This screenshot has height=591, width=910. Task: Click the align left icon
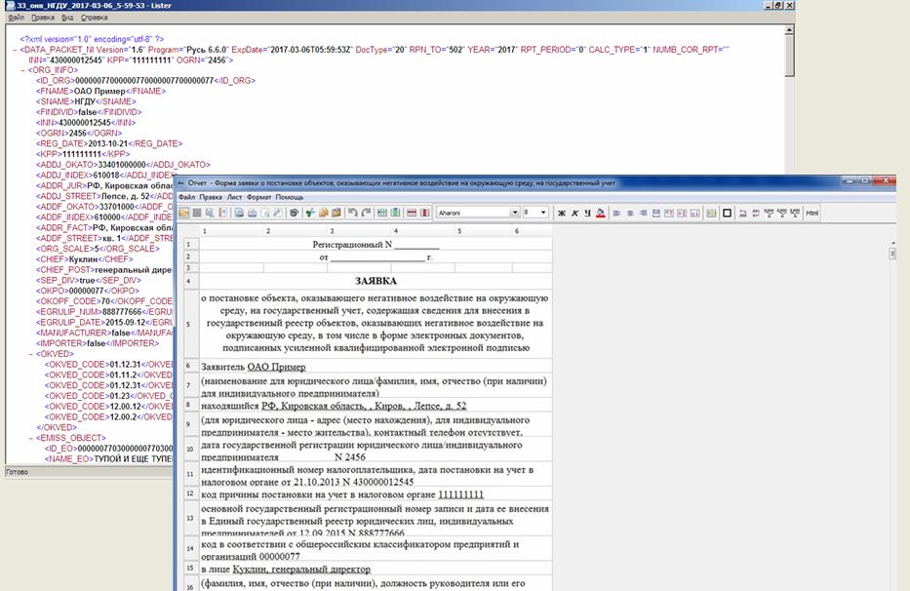pos(617,213)
